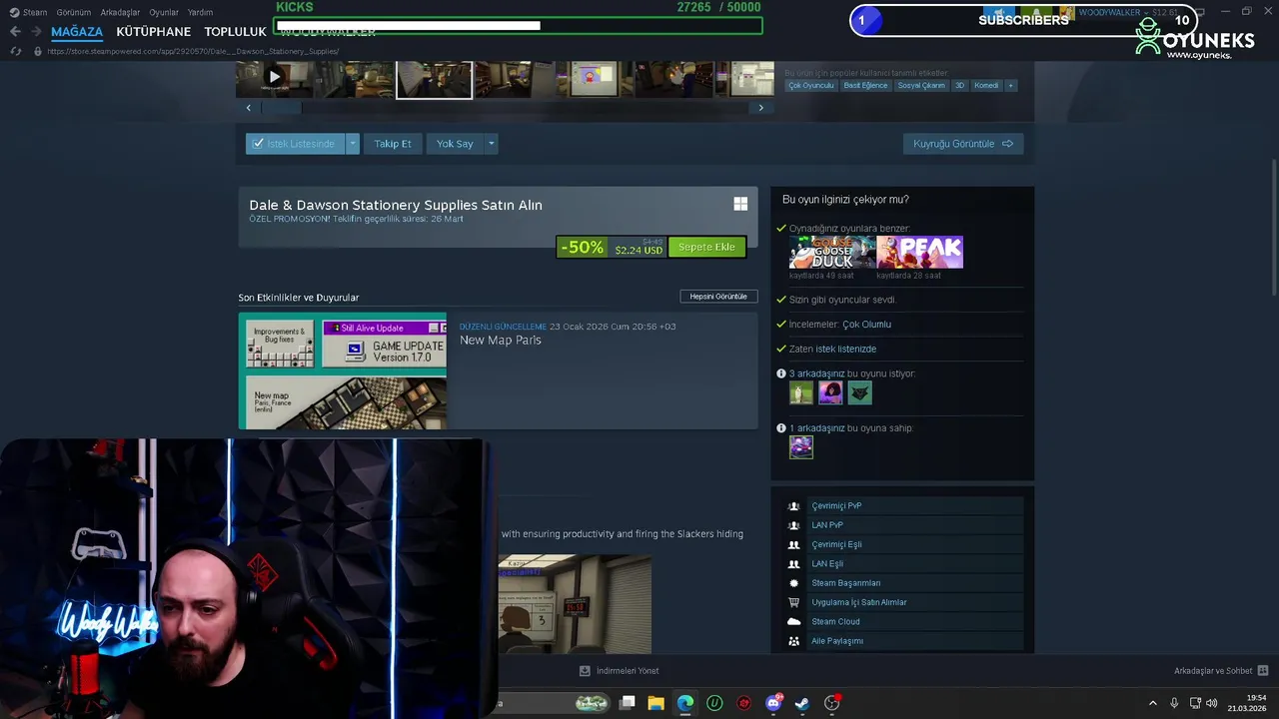Click the LAN PvP feature icon
The width and height of the screenshot is (1279, 719).
tap(793, 525)
